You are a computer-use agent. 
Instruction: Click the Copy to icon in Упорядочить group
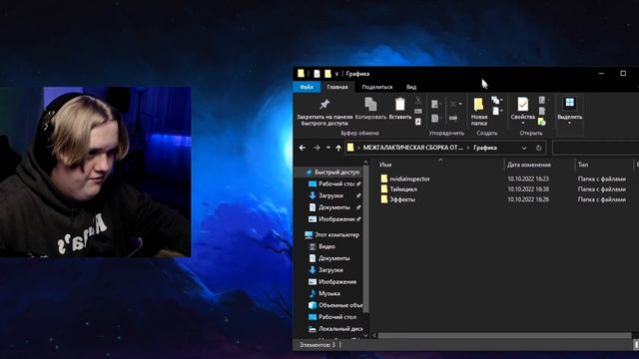435,119
